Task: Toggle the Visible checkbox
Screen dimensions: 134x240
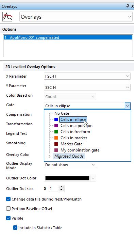Action: click(x=8, y=218)
